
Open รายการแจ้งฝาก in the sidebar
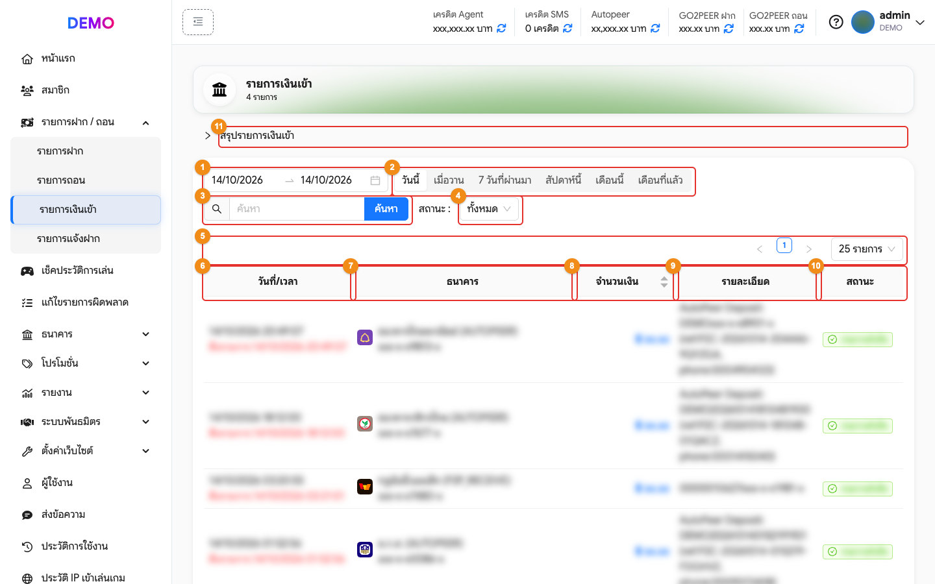[x=86, y=239]
